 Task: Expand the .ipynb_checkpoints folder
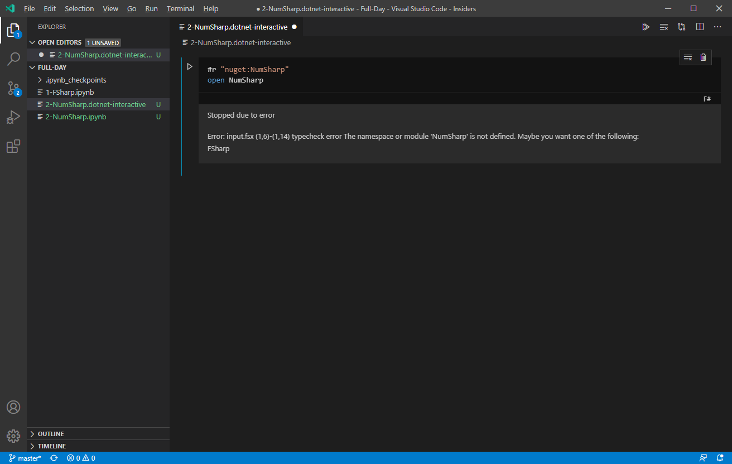(98, 80)
